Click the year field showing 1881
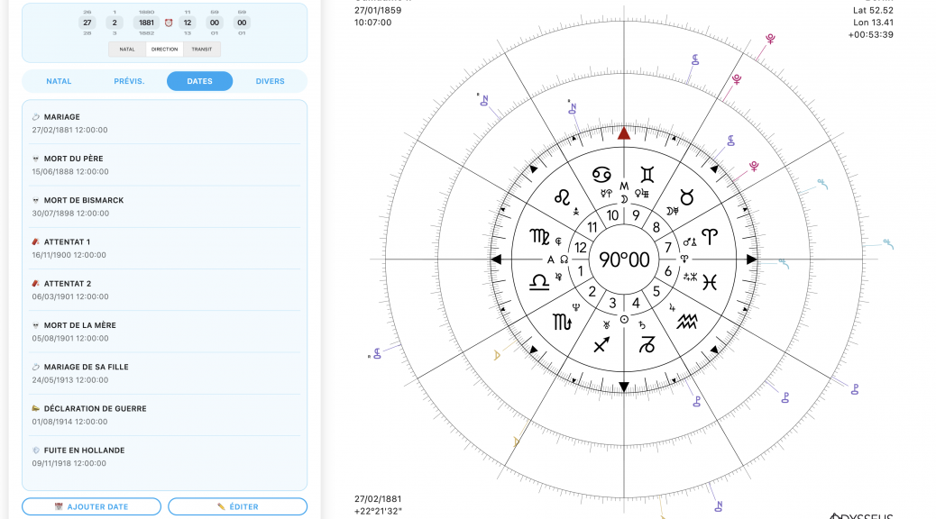Image resolution: width=936 pixels, height=519 pixels. coord(146,23)
